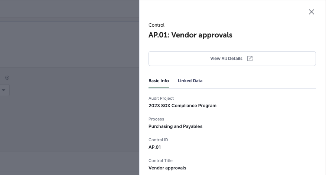326x175 pixels.
Task: Open the View All Details button
Action: 232,59
